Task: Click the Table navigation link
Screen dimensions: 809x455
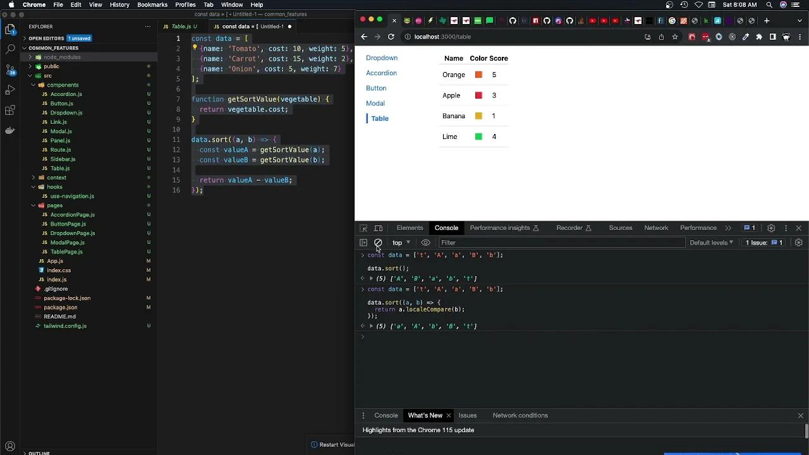Action: click(x=379, y=118)
